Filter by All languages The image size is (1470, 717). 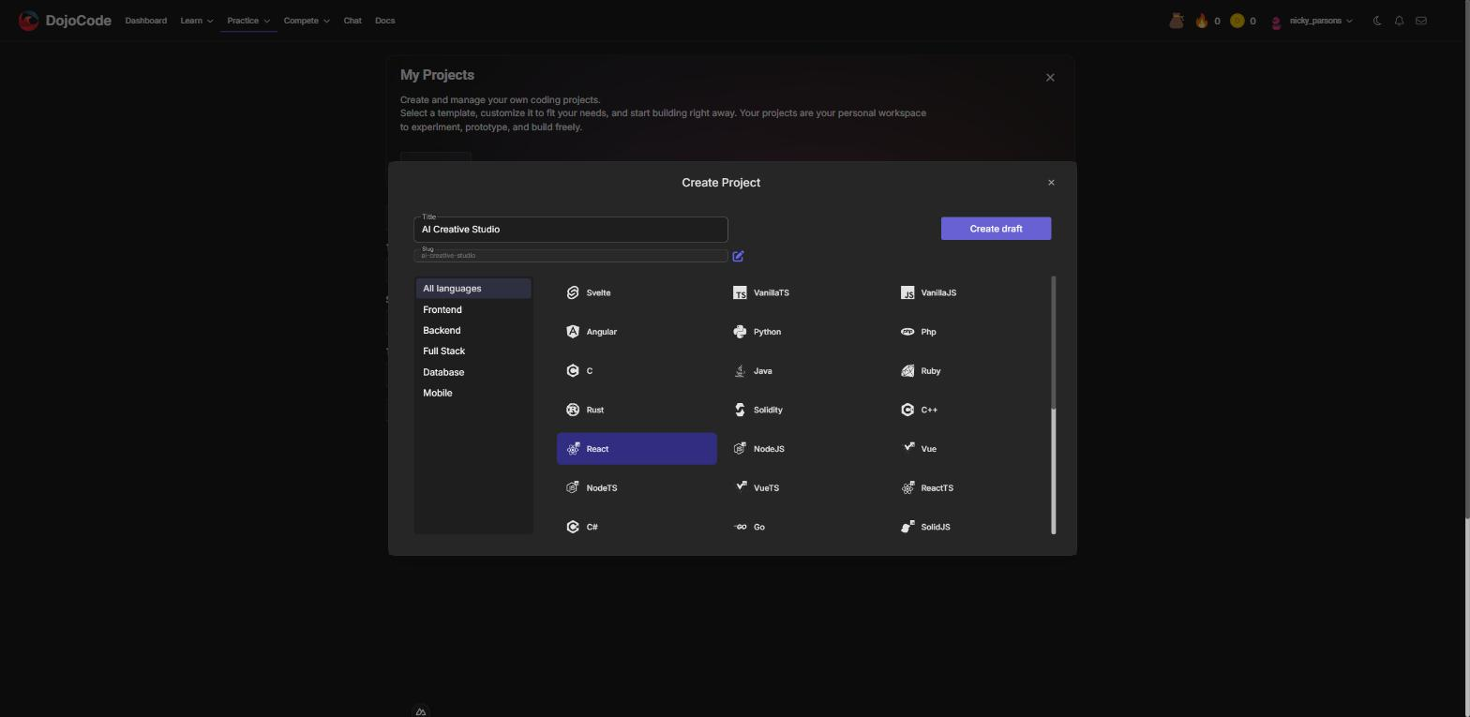point(473,289)
